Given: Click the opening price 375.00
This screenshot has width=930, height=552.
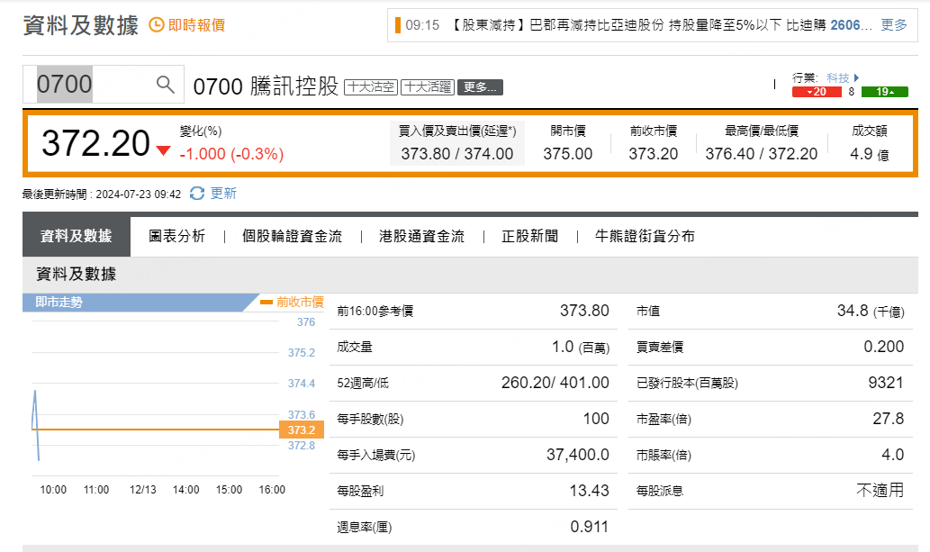Looking at the screenshot, I should (567, 154).
